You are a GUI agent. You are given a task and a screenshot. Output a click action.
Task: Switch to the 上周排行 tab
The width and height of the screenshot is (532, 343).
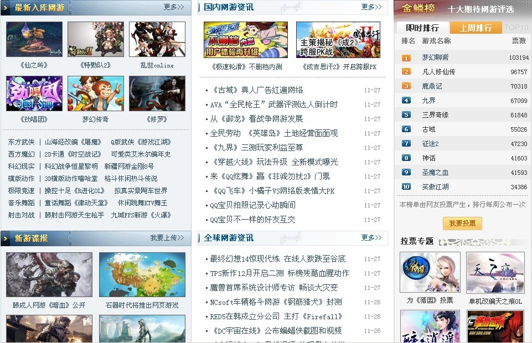click(476, 28)
